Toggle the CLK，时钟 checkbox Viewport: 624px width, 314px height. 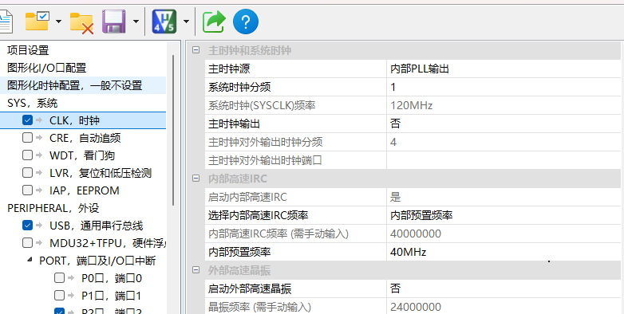27,120
